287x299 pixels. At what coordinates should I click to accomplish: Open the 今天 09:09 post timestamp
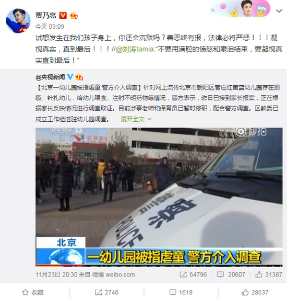(x=50, y=27)
